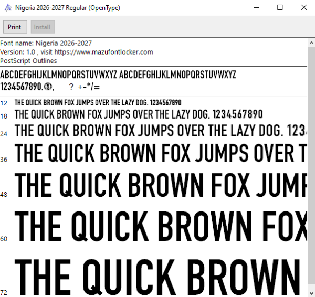Click the font viewer app icon in title bar

click(x=8, y=8)
